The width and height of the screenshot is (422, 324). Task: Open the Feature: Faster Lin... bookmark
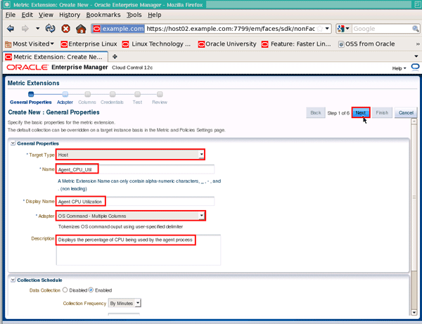(x=296, y=44)
